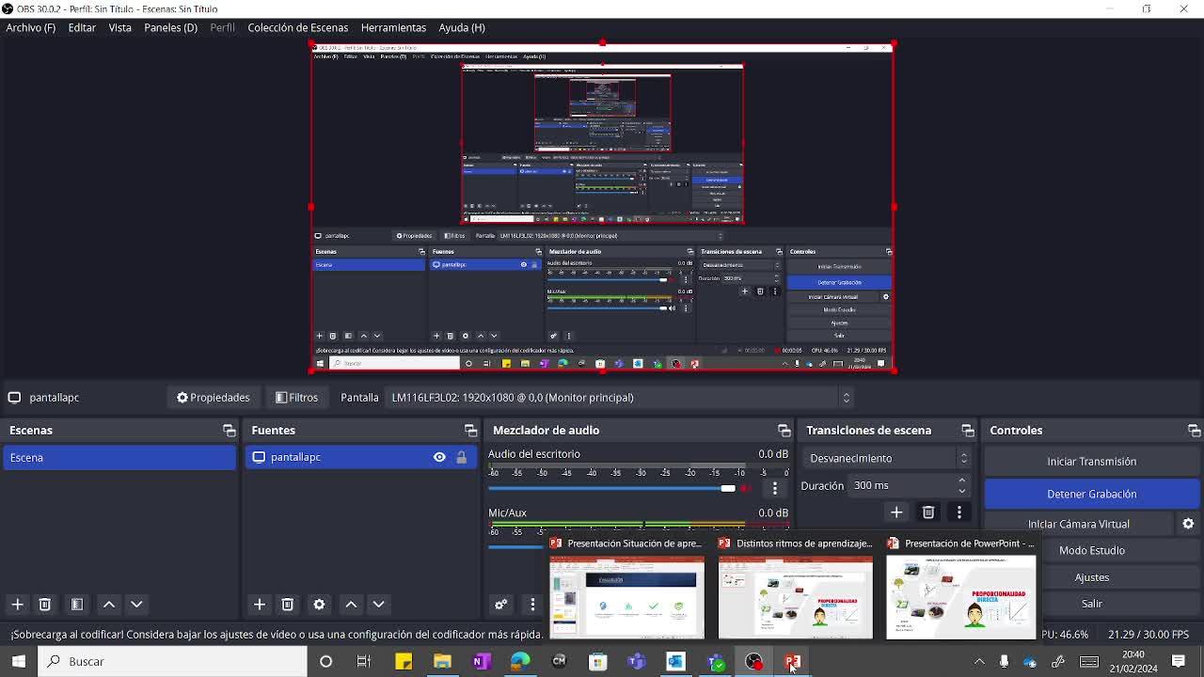
Task: Click Windows Start button
Action: (19, 661)
